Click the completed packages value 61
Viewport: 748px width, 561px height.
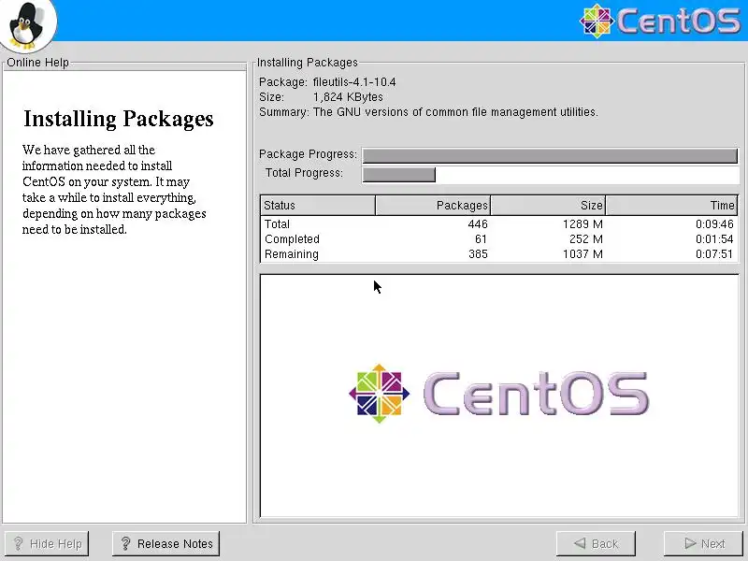[481, 239]
